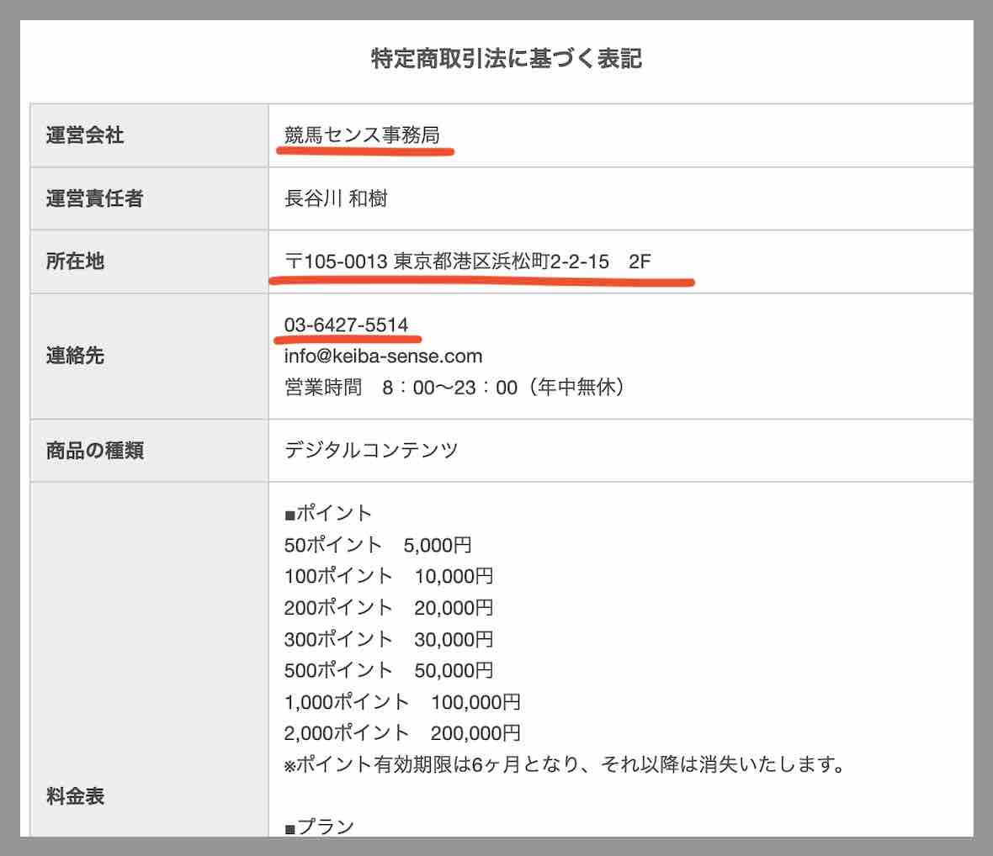The width and height of the screenshot is (993, 856).
Task: Click the 所在地 row label
Action: 75,262
